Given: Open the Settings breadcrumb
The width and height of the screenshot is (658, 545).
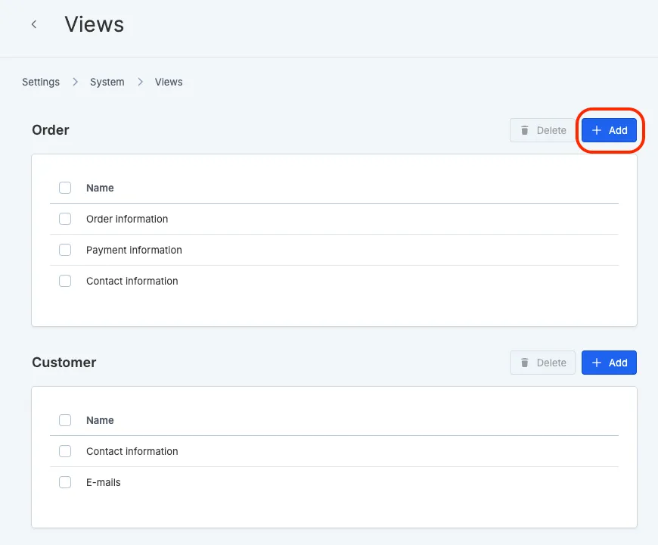Looking at the screenshot, I should 41,82.
